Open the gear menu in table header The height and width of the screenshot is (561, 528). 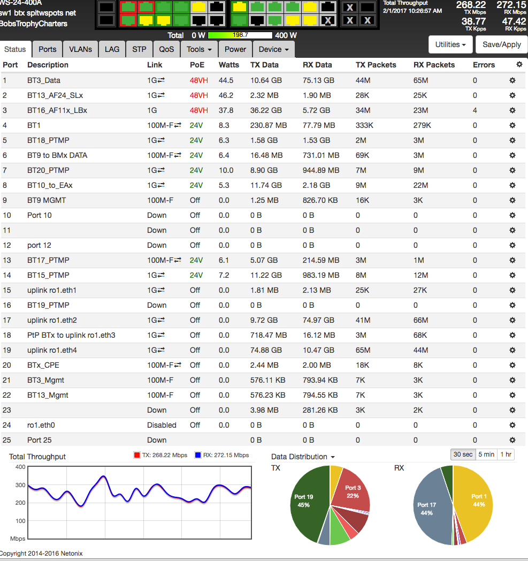click(519, 65)
